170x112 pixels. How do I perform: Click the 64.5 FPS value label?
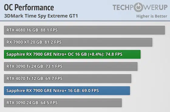point(49,103)
